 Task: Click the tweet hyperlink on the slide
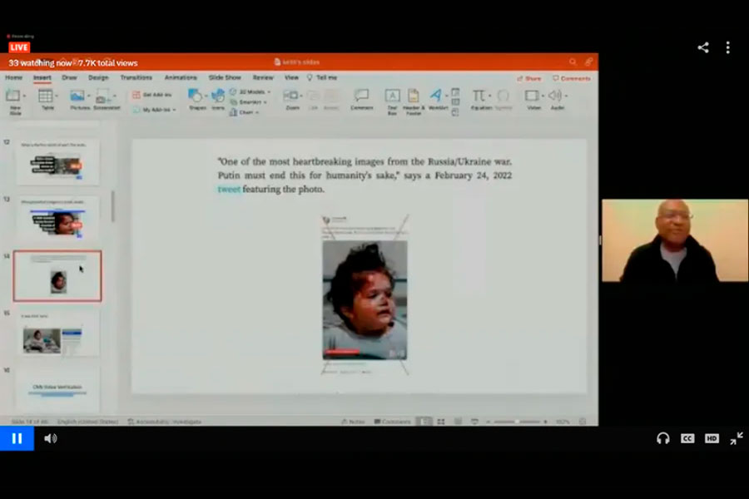pyautogui.click(x=229, y=189)
